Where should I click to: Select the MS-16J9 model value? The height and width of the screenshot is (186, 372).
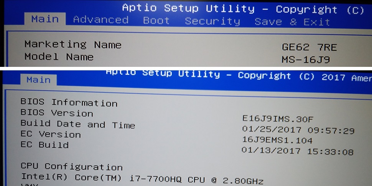pos(306,60)
